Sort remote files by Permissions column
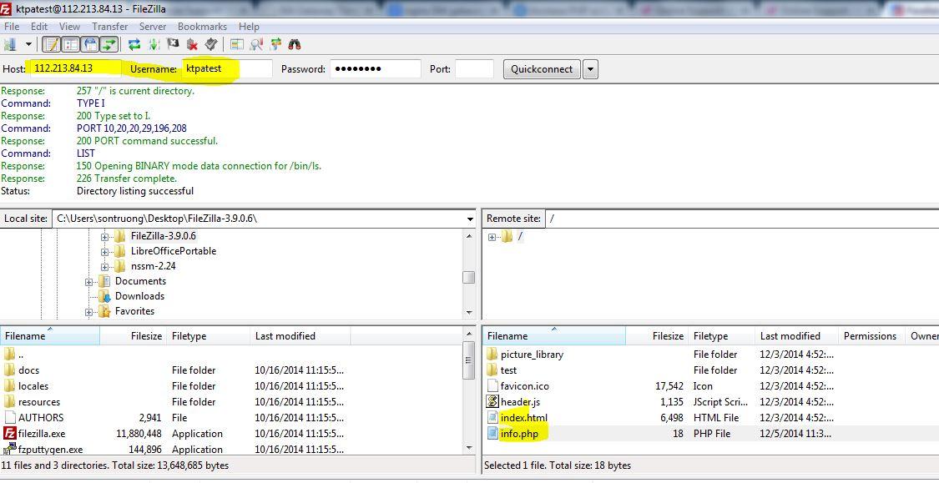 [x=870, y=336]
